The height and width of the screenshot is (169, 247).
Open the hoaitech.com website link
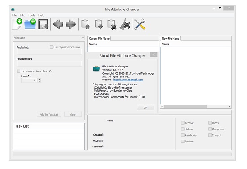pyautogui.click(x=128, y=80)
